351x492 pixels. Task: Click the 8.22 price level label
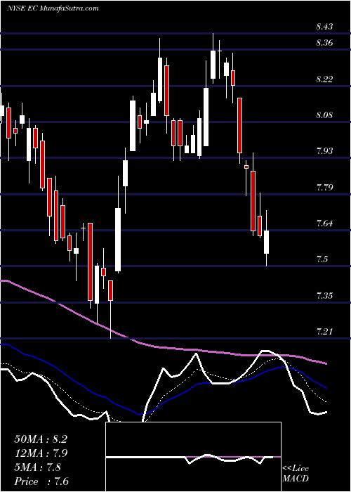324,79
